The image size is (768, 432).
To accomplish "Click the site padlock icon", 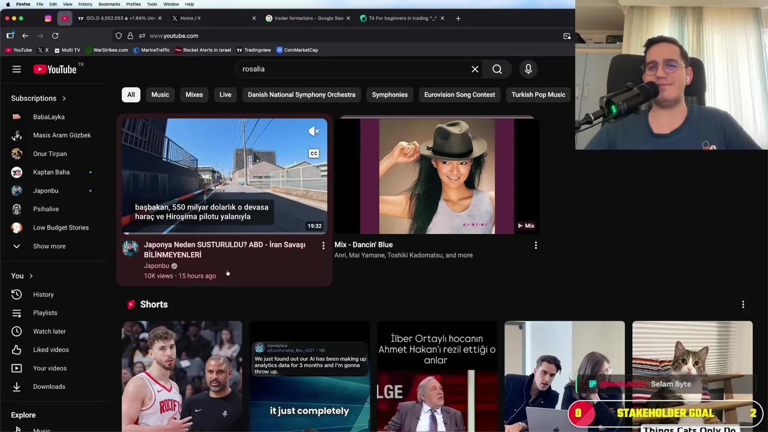I will pyautogui.click(x=131, y=36).
